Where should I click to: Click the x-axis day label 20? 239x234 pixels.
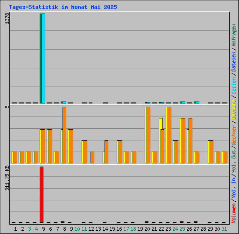(x=147, y=229)
